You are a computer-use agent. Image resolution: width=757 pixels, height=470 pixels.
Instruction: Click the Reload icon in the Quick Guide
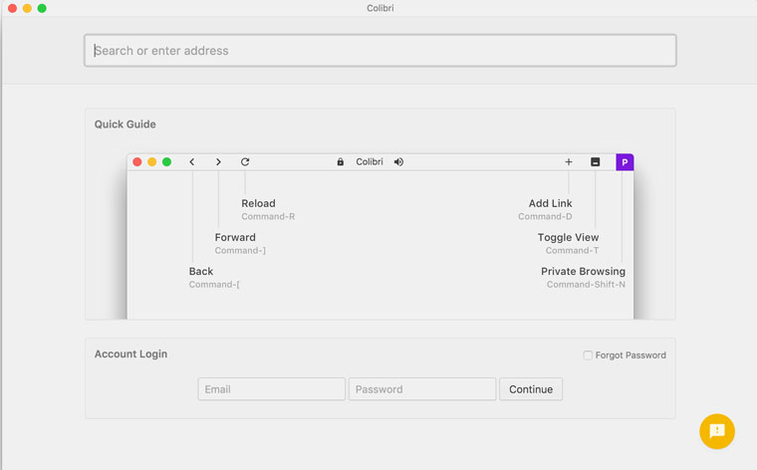click(x=245, y=161)
